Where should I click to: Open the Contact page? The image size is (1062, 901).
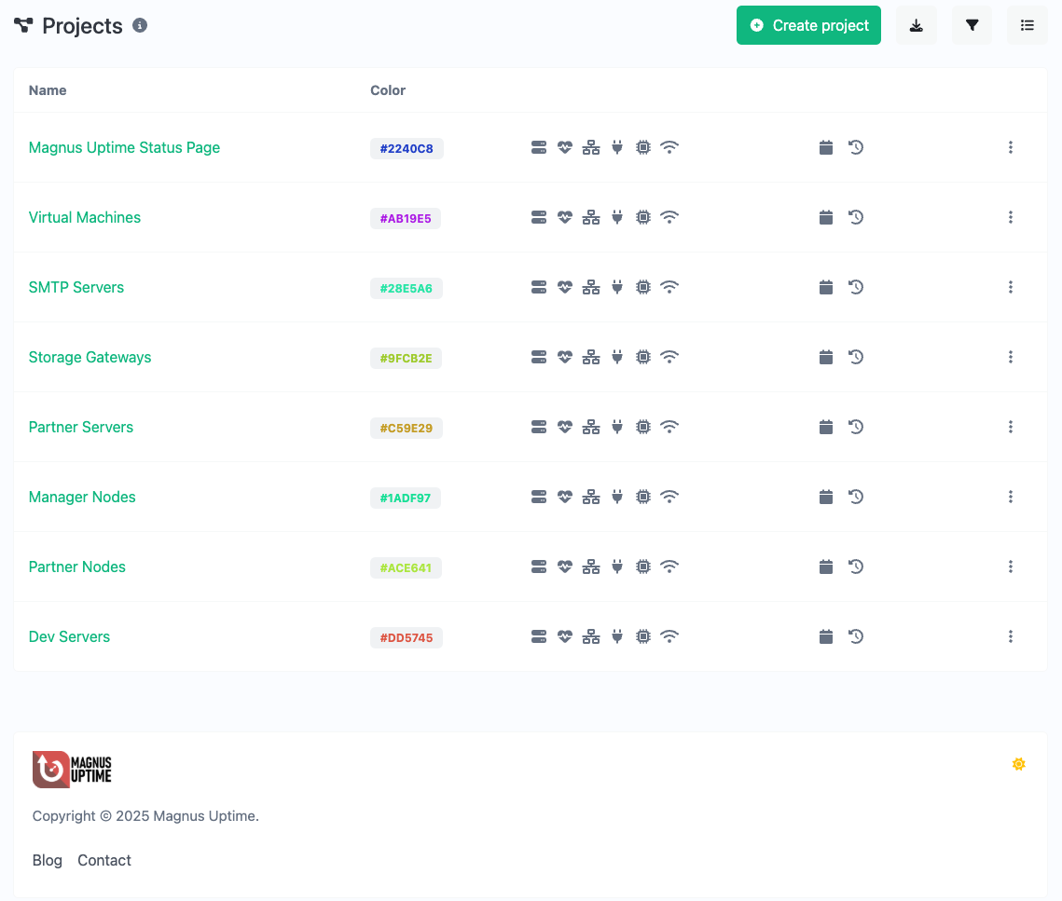pos(103,860)
